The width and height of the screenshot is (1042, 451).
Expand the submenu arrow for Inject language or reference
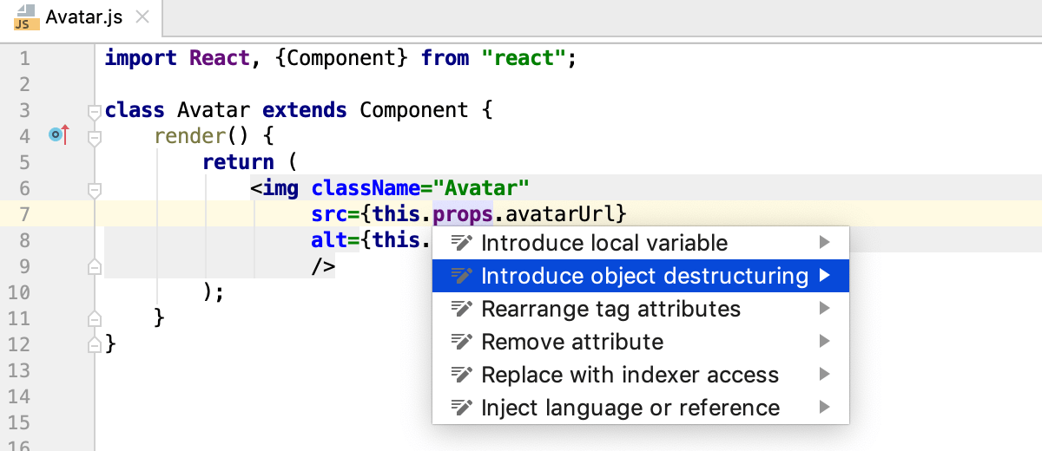point(825,409)
